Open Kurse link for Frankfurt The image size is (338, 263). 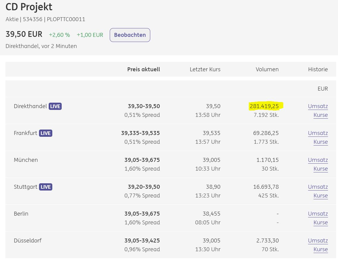click(x=320, y=142)
